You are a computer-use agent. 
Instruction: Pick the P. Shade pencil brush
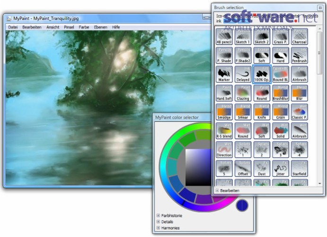coord(224,55)
